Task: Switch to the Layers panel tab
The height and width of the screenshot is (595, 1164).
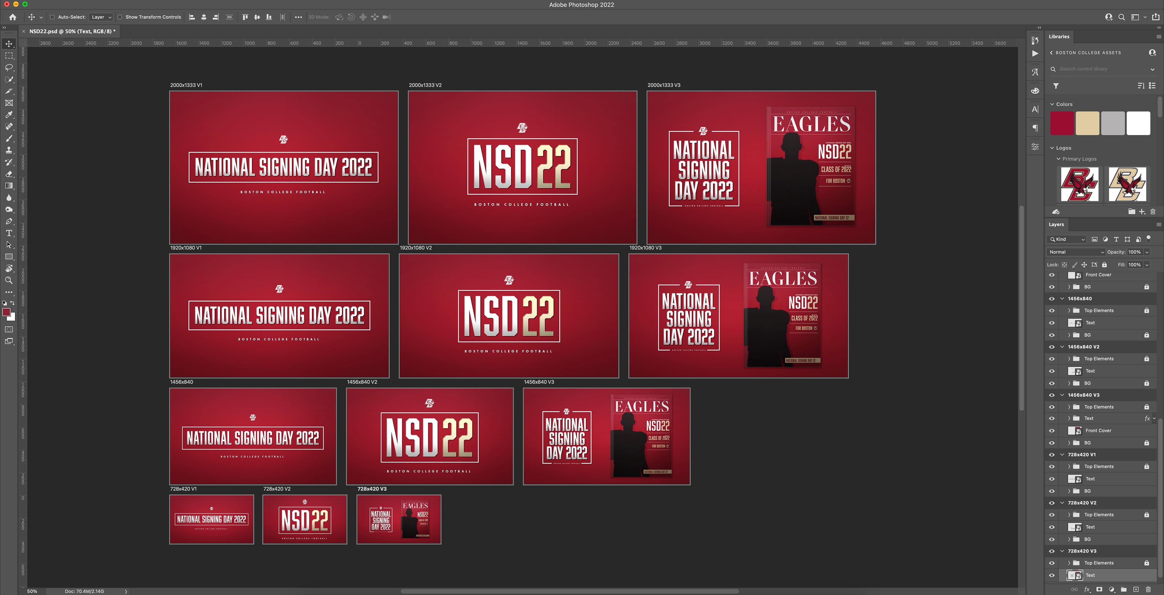Action: [1056, 225]
